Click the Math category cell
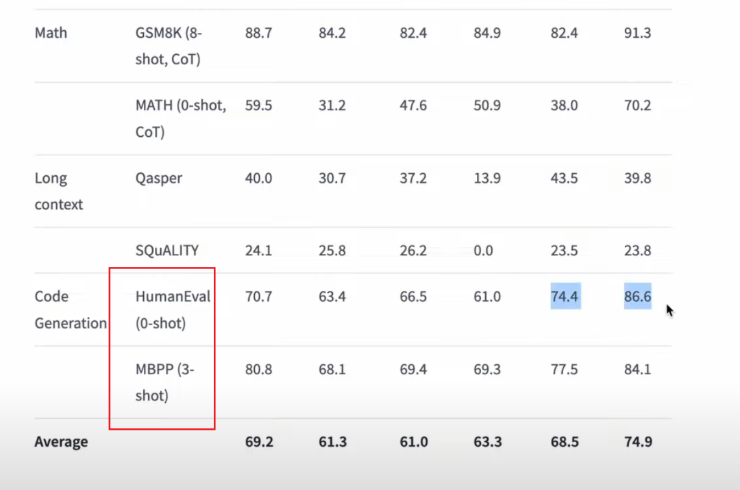The image size is (740, 490). coord(51,33)
